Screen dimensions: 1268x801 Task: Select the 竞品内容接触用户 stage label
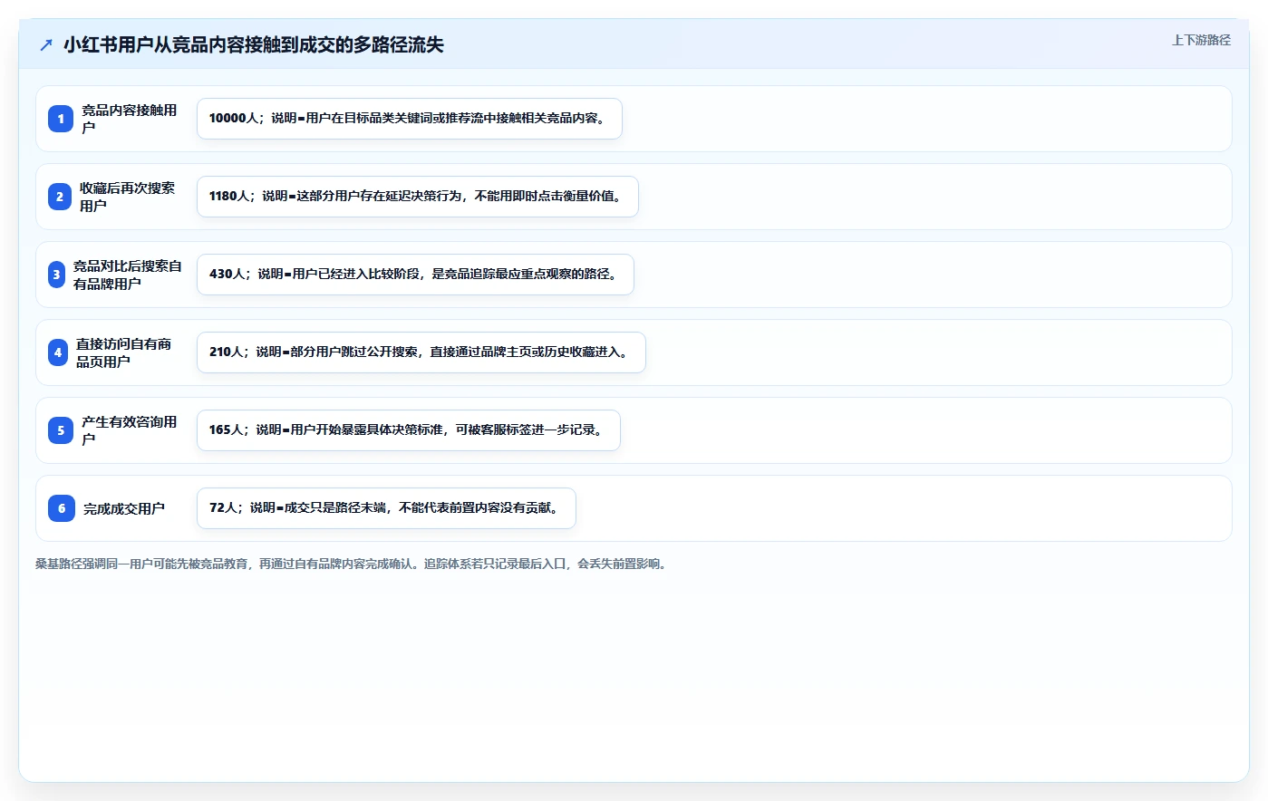coord(130,119)
